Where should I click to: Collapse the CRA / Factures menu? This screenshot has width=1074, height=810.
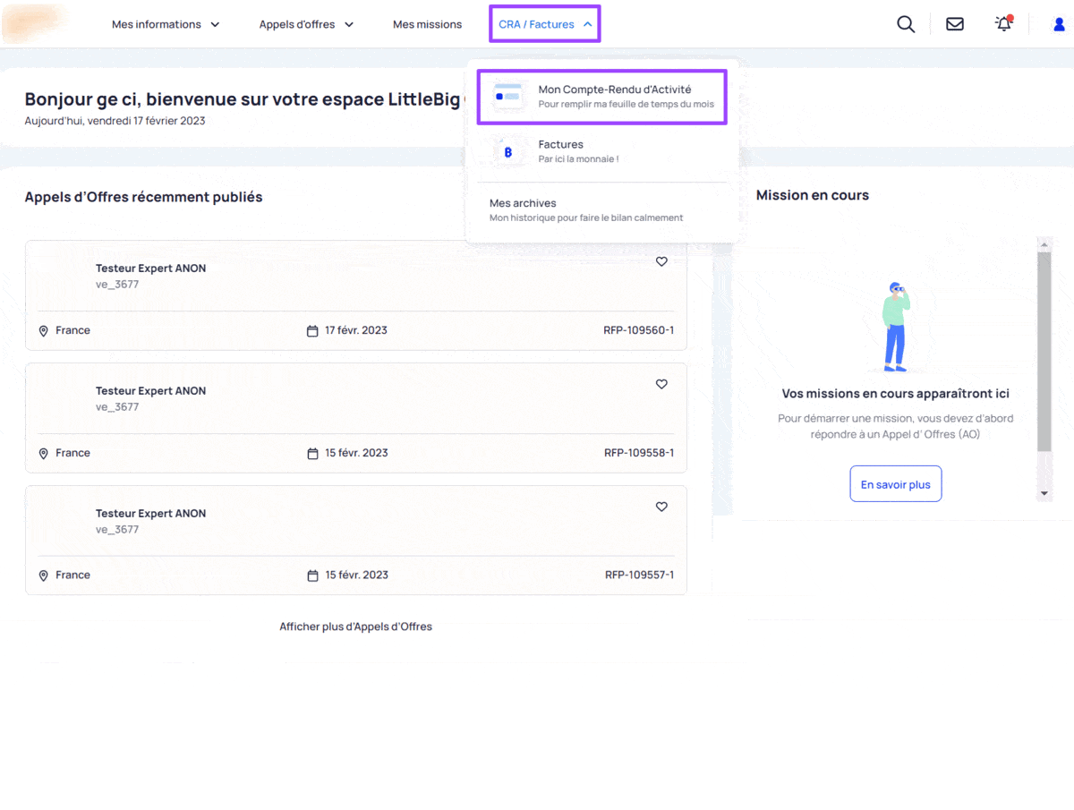pos(545,24)
